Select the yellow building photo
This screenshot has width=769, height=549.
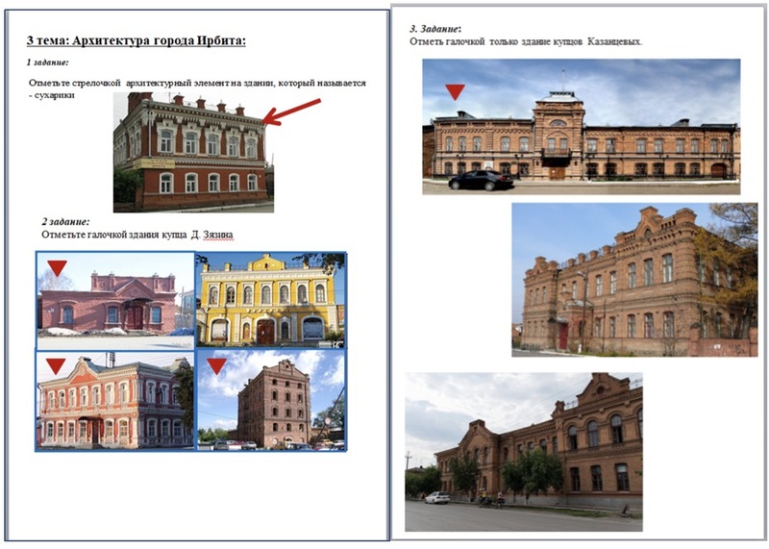click(271, 300)
